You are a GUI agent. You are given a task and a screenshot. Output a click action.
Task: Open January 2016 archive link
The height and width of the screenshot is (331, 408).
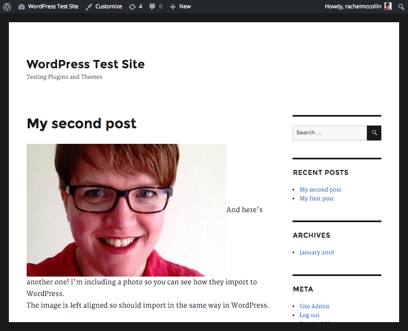(316, 252)
